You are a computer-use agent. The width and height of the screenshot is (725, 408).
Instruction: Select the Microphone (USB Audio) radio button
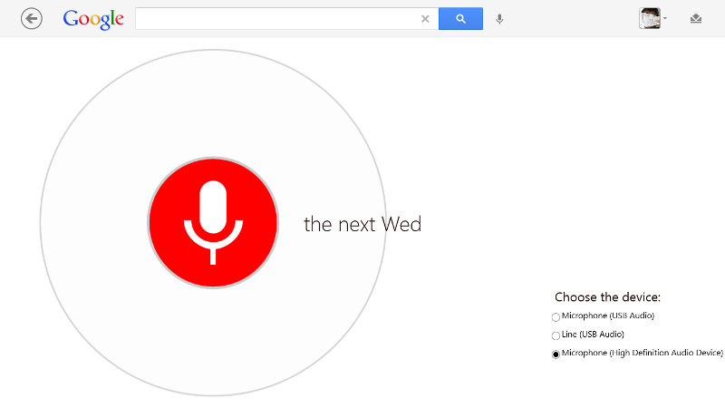click(556, 316)
